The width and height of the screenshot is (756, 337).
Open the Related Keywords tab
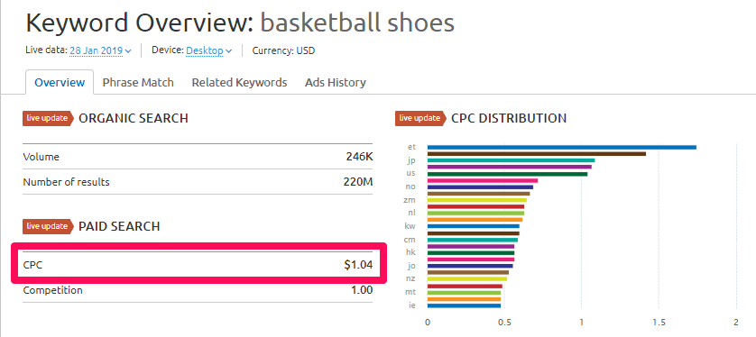(239, 82)
